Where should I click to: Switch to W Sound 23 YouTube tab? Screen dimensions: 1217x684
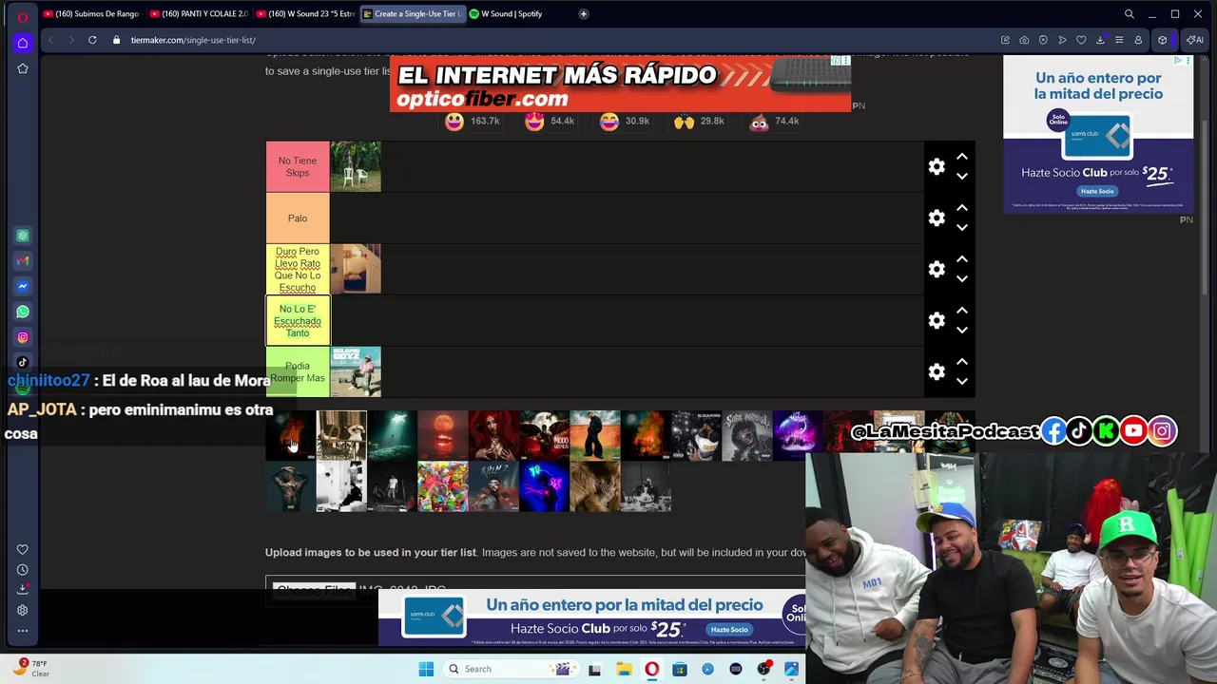click(x=304, y=14)
